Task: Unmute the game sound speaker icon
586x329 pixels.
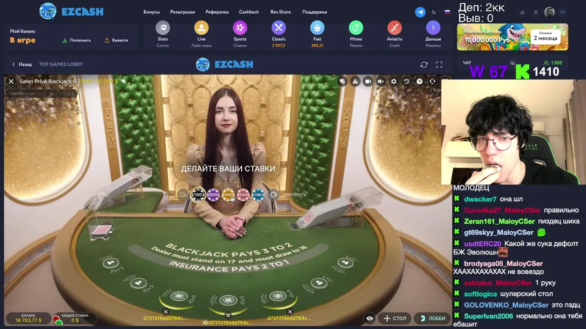Action: coord(380,81)
